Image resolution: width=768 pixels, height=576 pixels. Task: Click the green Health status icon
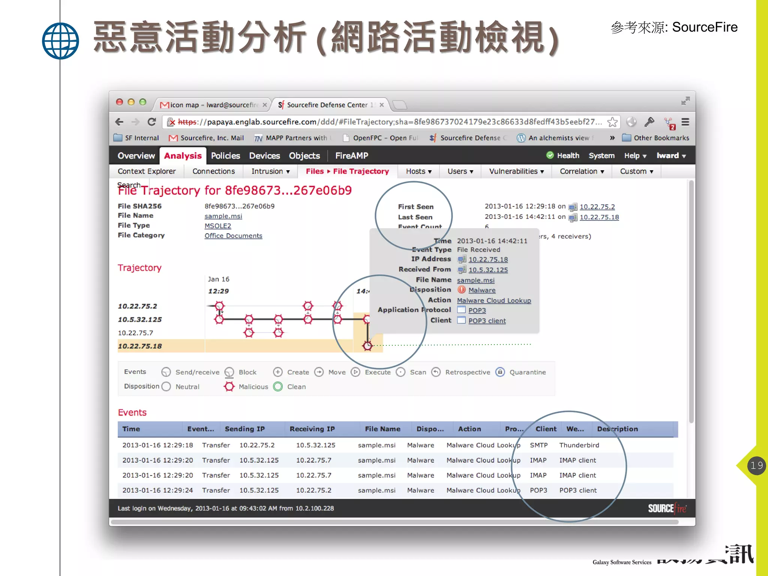(x=550, y=155)
